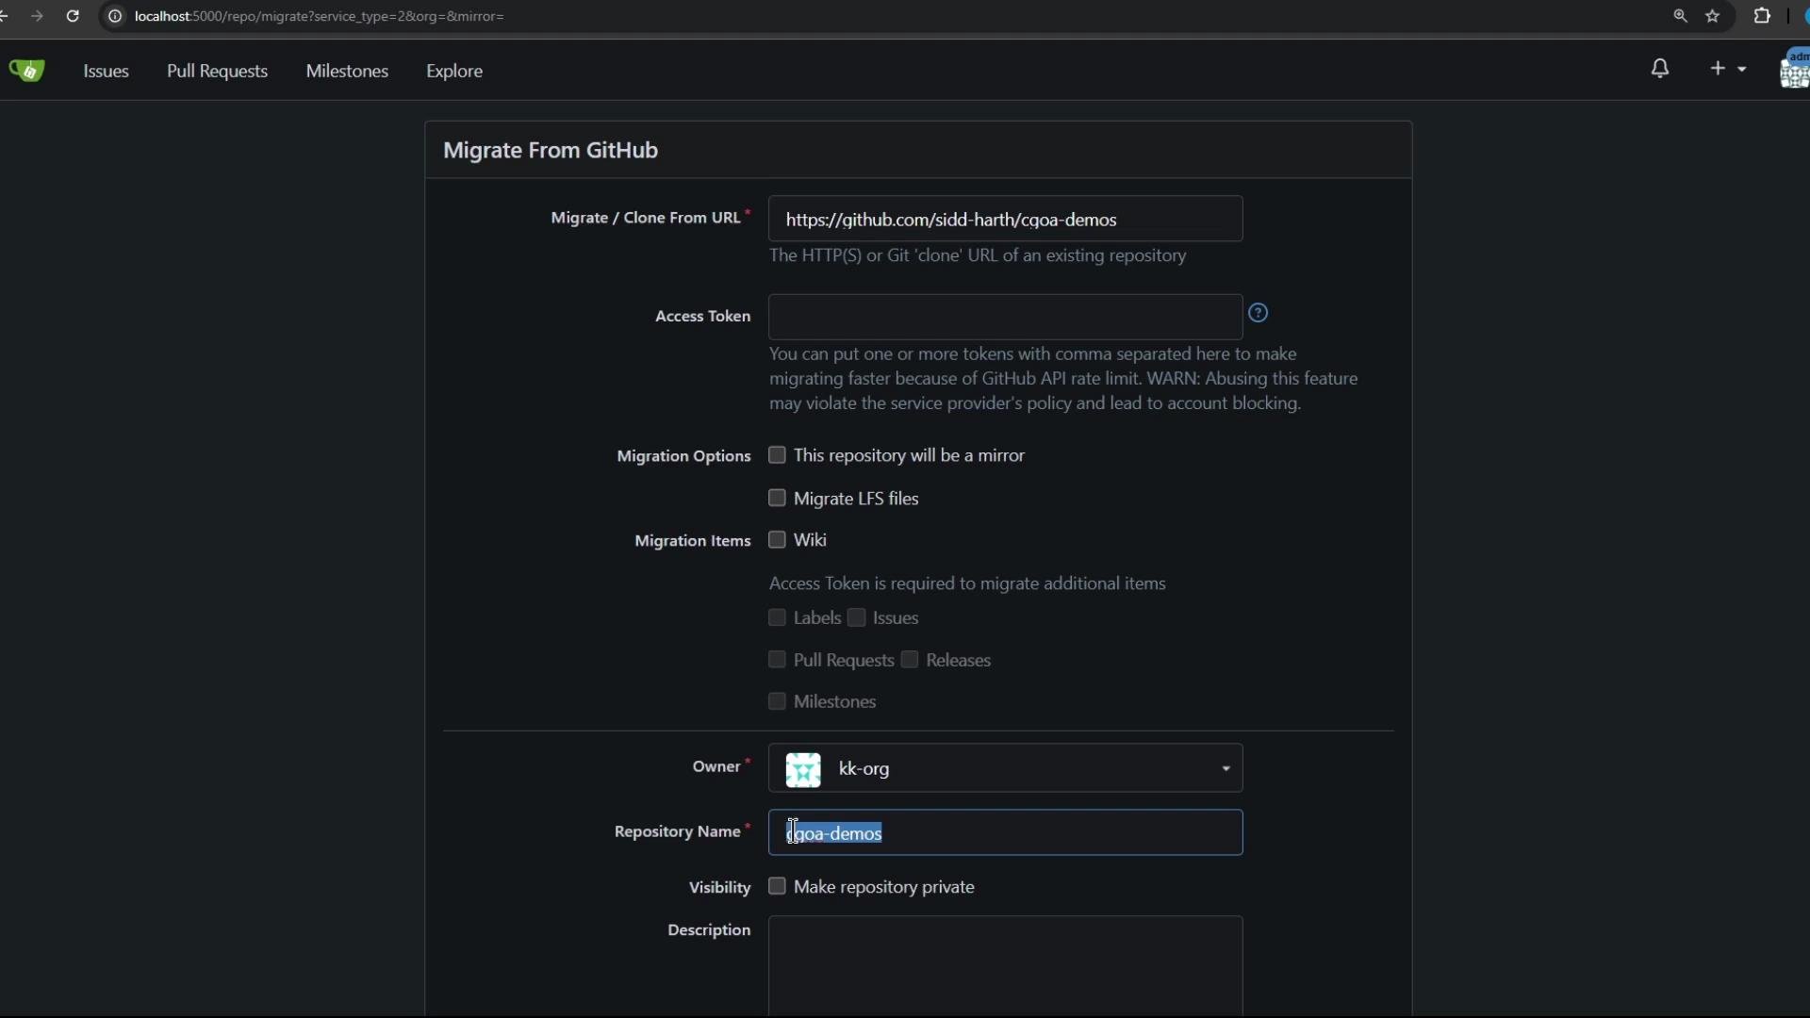Click the 'Migration Items' label

[692, 541]
